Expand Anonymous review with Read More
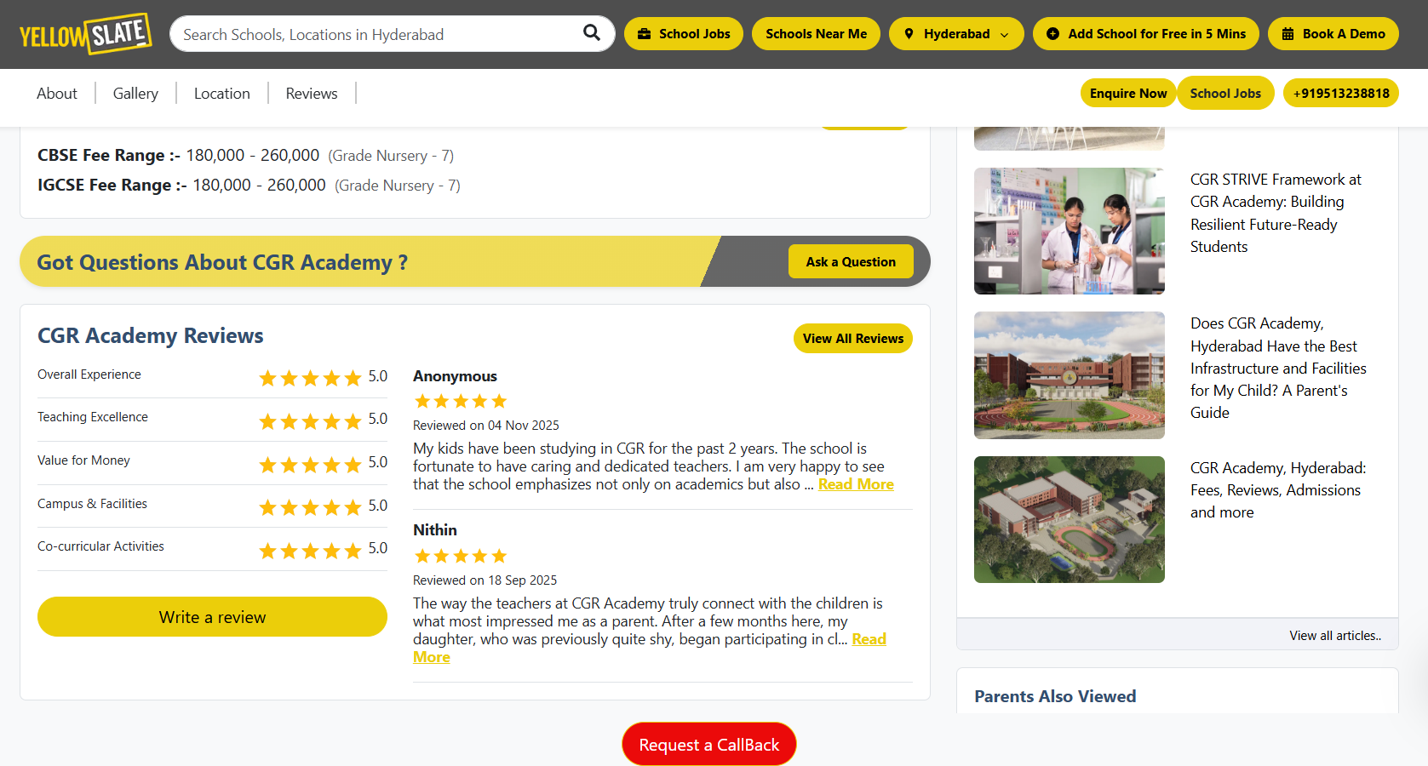Screen dimensions: 1428x766 (x=856, y=484)
